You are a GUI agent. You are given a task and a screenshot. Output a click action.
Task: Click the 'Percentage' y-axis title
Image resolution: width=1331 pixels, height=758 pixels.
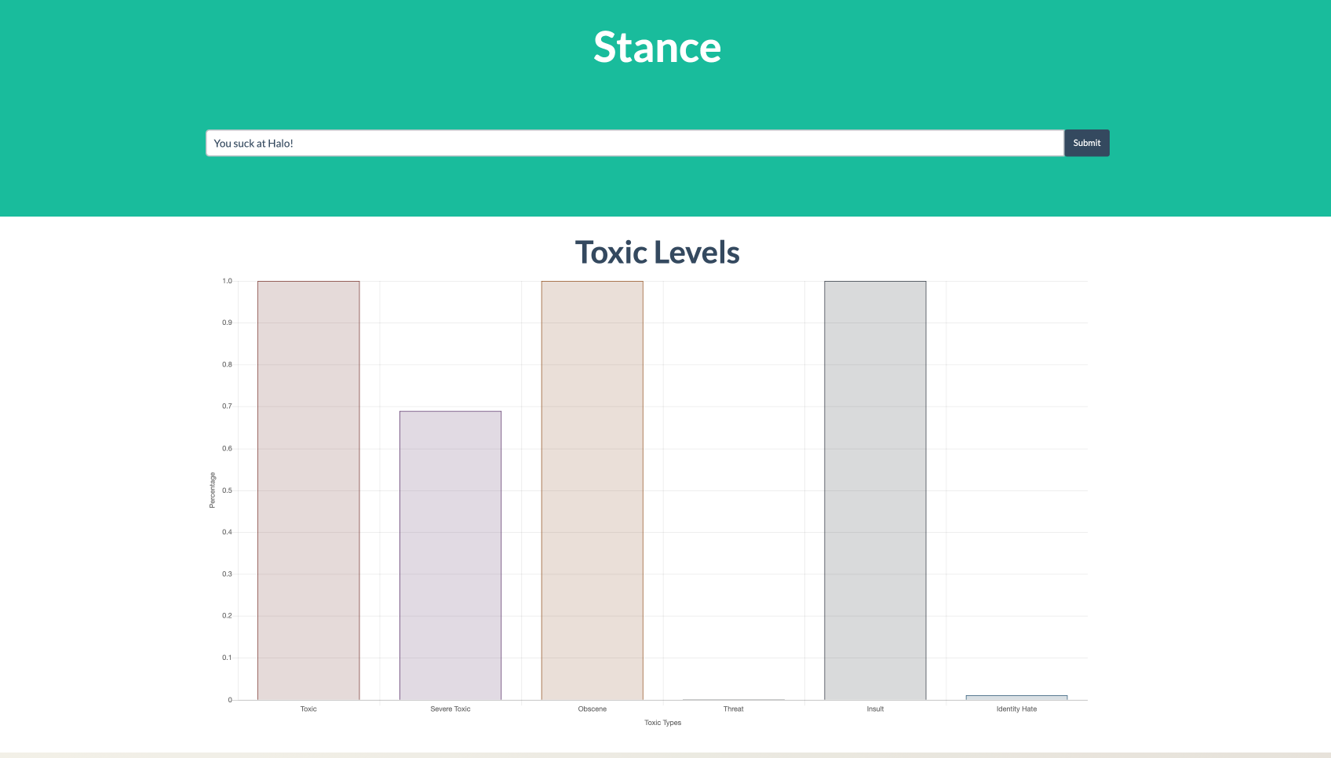(x=212, y=490)
